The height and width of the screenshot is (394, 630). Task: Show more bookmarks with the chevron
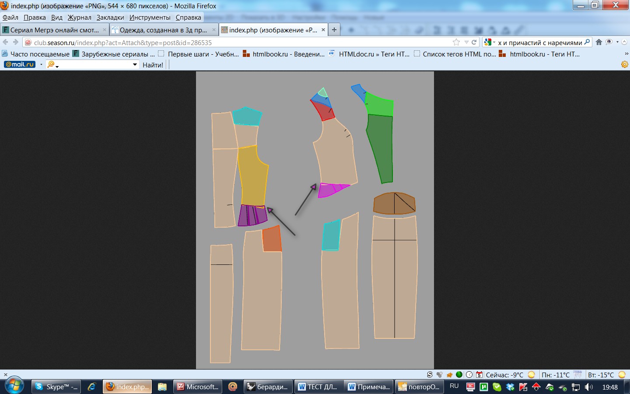tap(626, 54)
